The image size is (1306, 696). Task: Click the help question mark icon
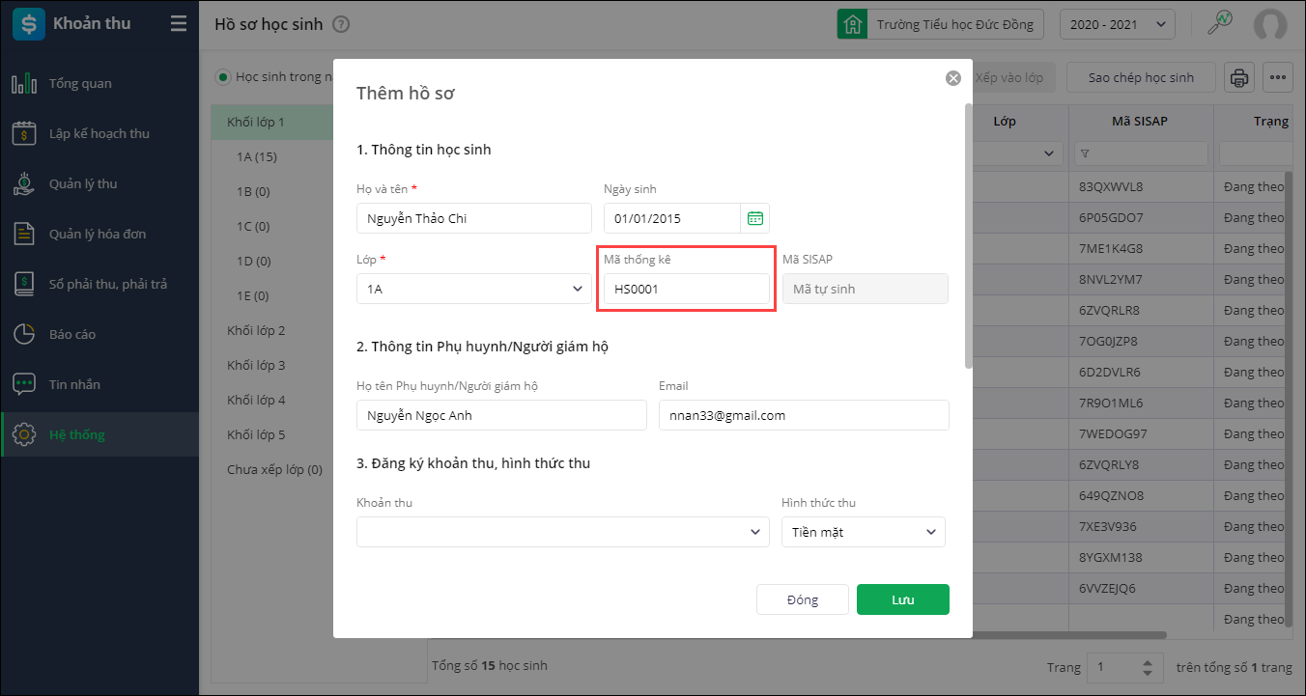[x=341, y=25]
